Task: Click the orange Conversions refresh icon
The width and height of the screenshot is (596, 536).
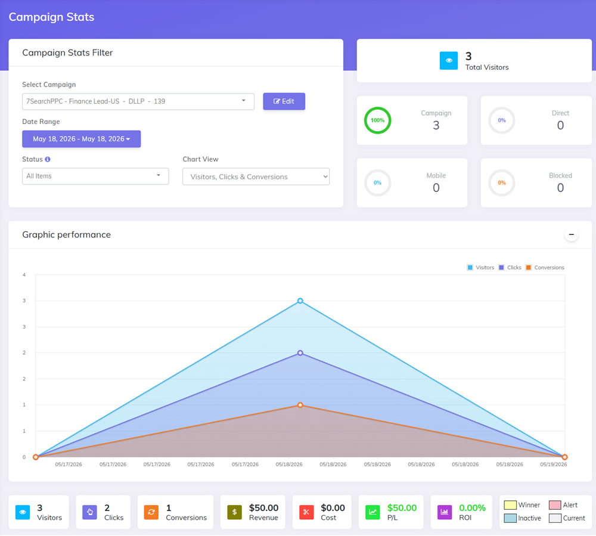Action: point(151,512)
